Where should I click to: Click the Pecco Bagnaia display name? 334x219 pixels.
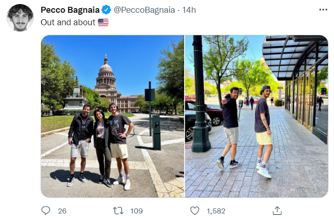pyautogui.click(x=70, y=10)
